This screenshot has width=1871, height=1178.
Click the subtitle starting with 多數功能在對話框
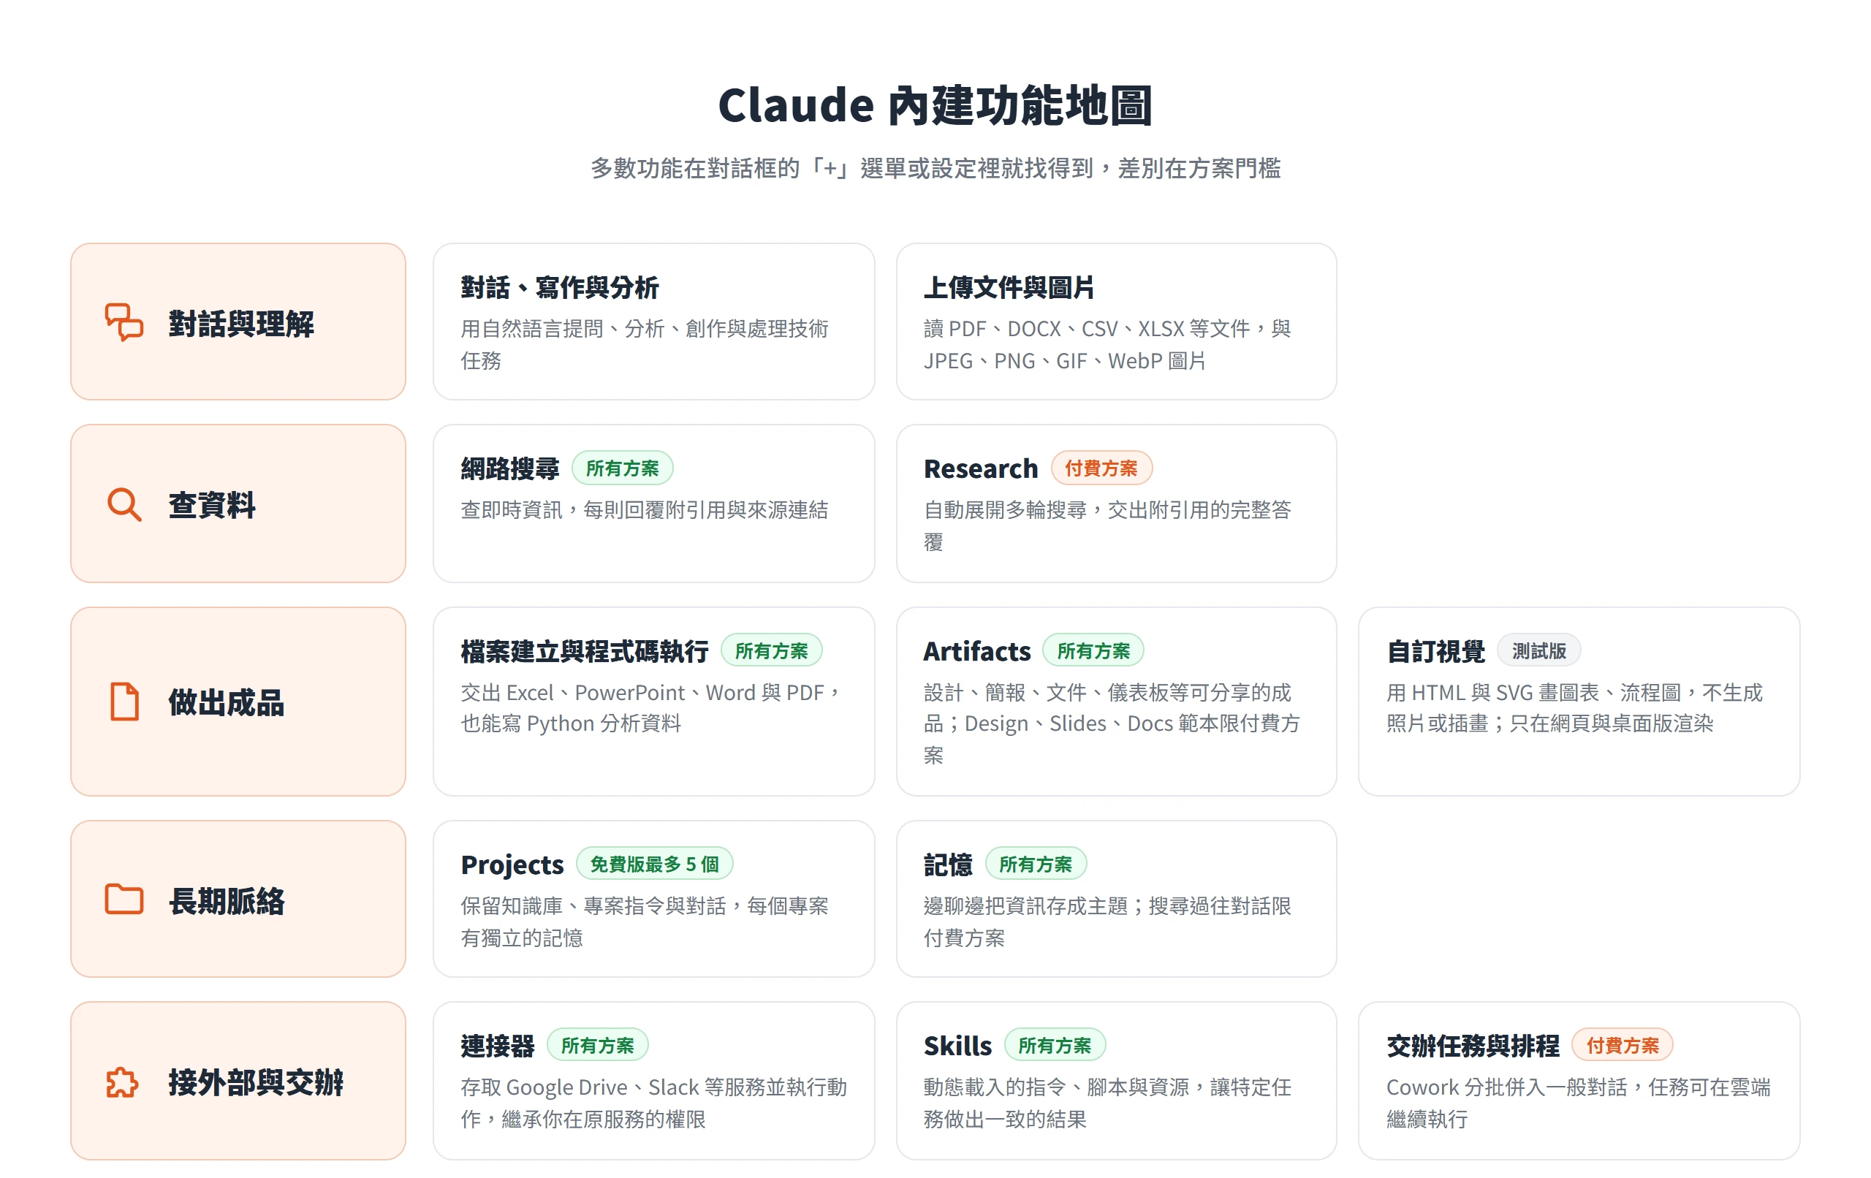935,169
